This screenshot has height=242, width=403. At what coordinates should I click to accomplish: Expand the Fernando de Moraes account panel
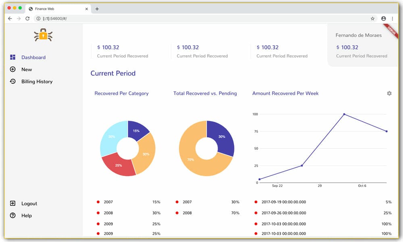(x=358, y=35)
